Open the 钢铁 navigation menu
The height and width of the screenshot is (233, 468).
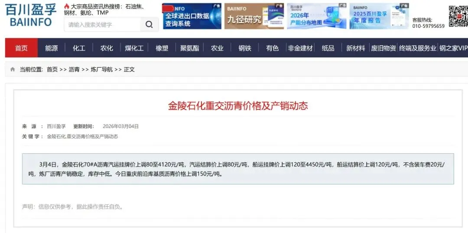pos(245,48)
